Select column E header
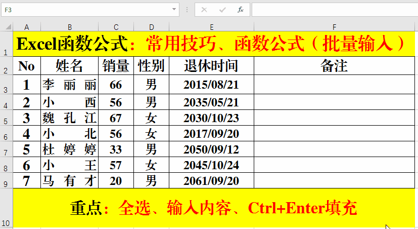This screenshot has height=229, width=418. [212, 27]
